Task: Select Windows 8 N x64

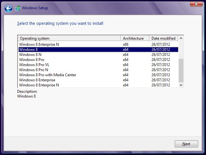Action: point(98,55)
